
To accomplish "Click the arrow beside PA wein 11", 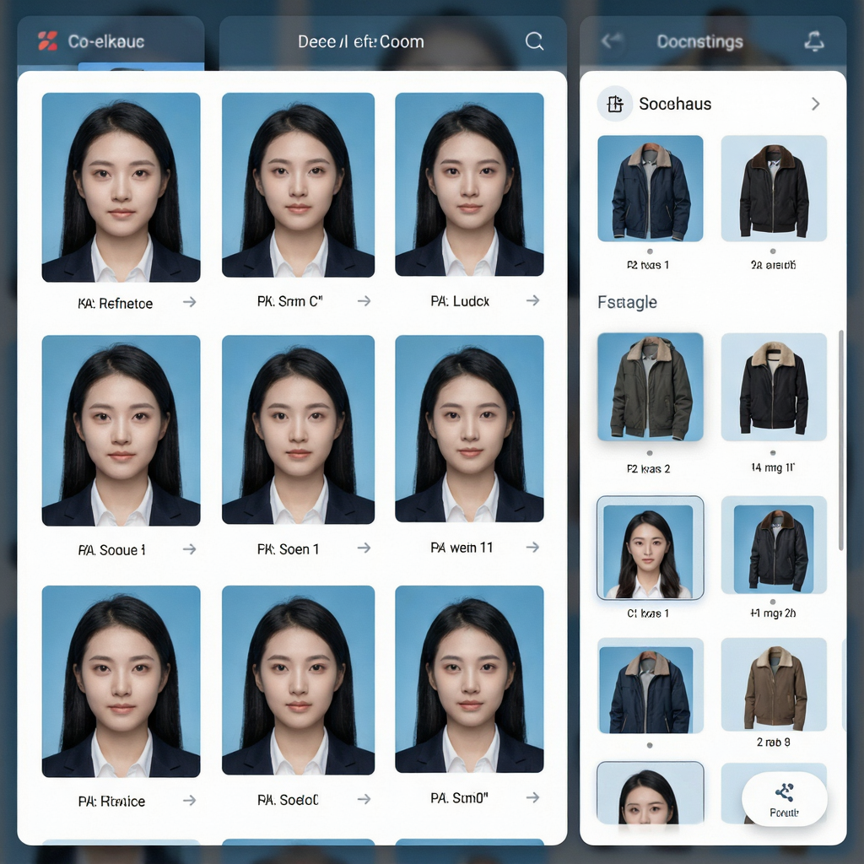I will pyautogui.click(x=532, y=547).
